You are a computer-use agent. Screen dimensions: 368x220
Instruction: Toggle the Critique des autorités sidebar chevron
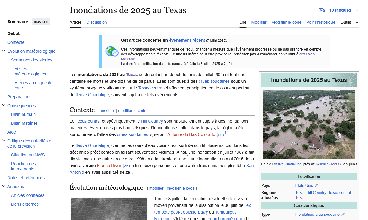click(4, 141)
